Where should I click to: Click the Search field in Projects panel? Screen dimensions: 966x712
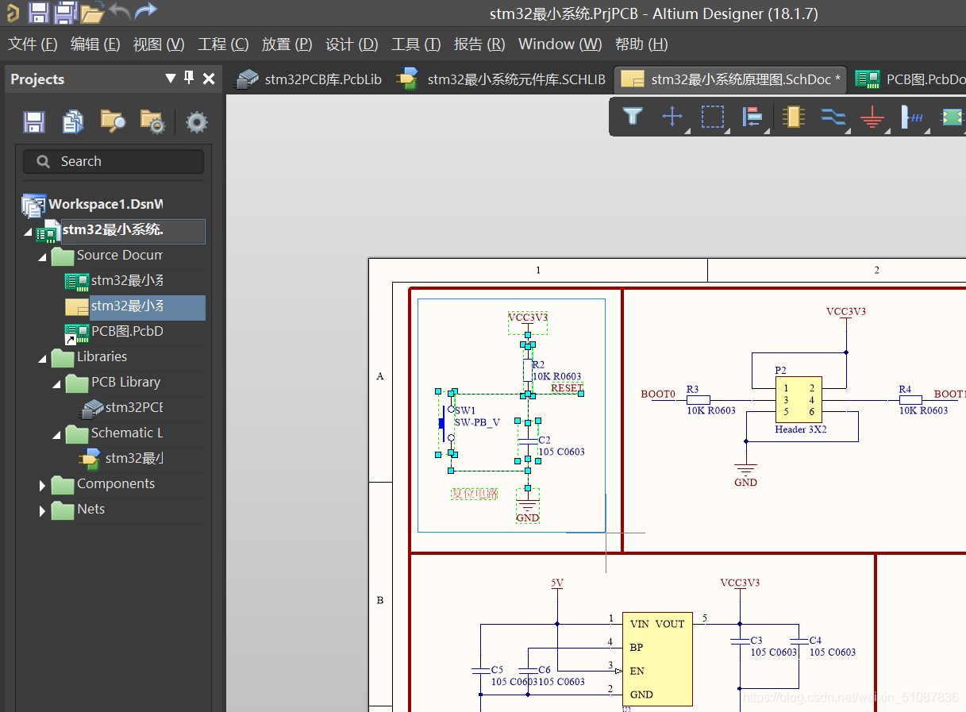pyautogui.click(x=114, y=162)
